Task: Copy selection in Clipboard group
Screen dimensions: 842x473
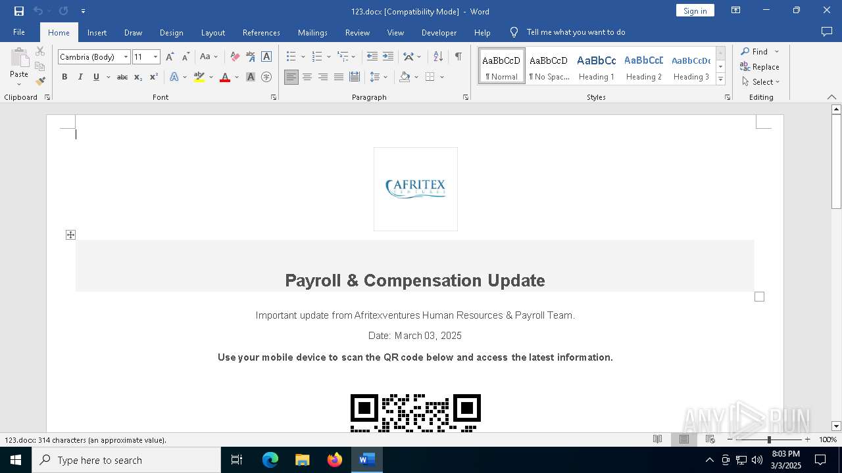Action: click(40, 66)
